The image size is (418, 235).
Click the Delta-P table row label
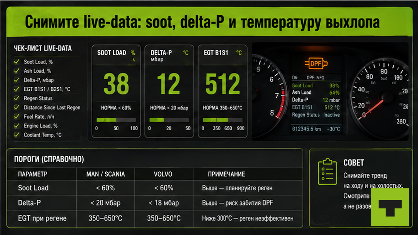pos(29,203)
